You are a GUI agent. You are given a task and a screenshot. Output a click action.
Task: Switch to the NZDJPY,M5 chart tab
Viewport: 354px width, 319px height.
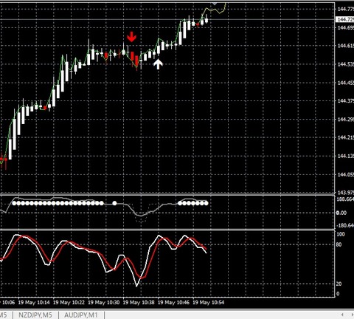35,315
